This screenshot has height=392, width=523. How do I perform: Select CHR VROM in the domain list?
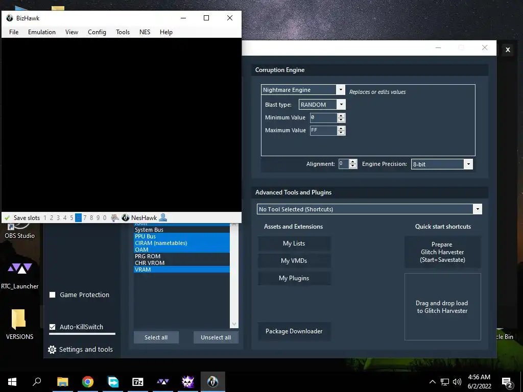pos(181,263)
